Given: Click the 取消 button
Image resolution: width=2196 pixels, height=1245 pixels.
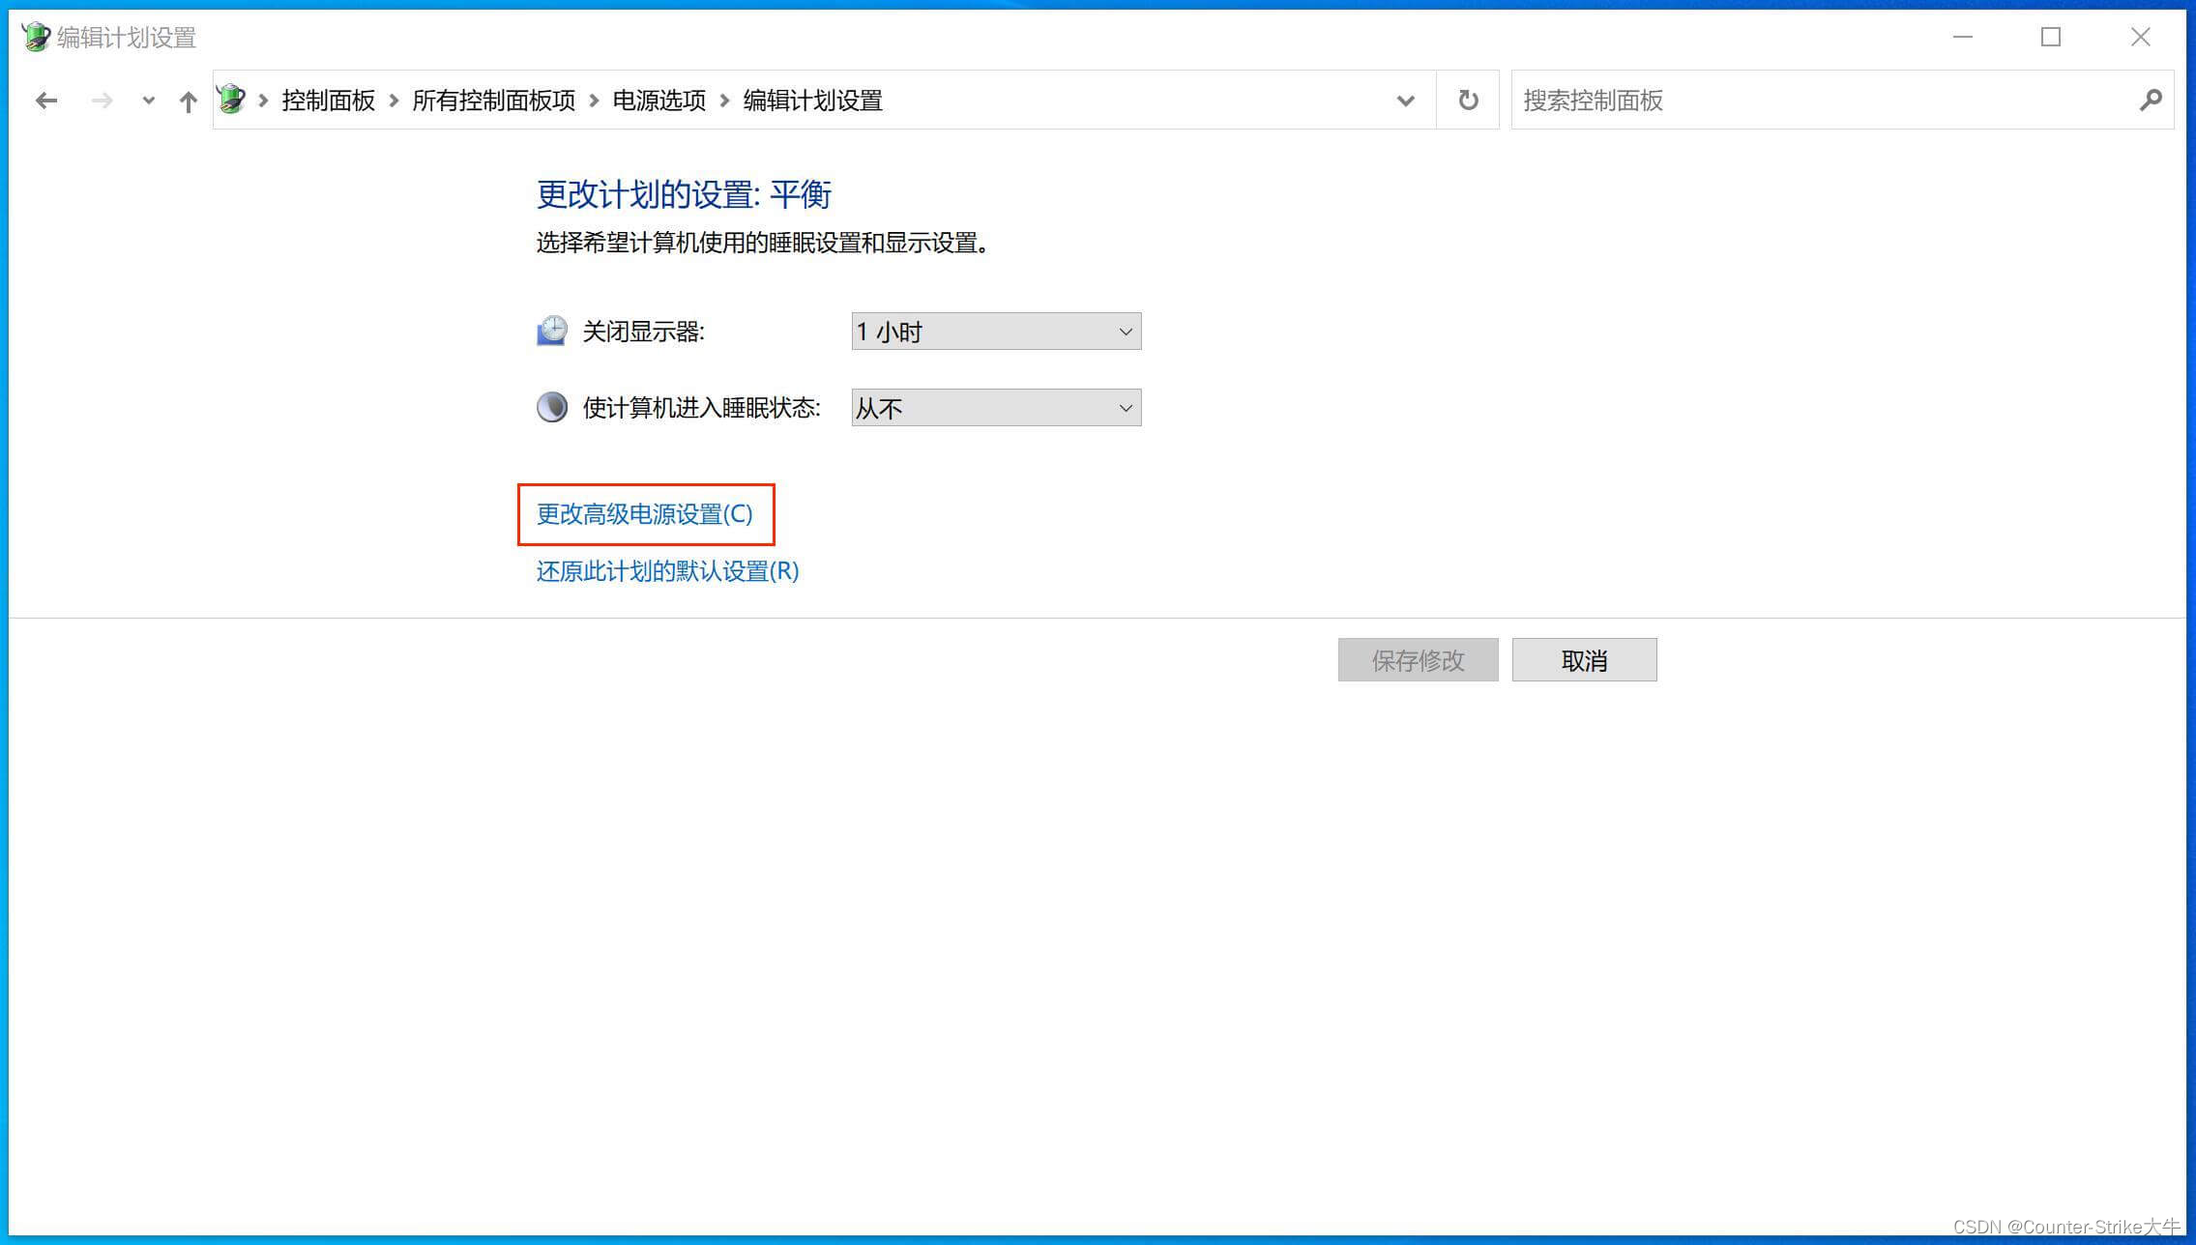Looking at the screenshot, I should coord(1584,660).
